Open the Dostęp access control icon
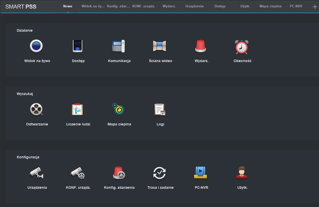This screenshot has height=207, width=319. pos(78,46)
